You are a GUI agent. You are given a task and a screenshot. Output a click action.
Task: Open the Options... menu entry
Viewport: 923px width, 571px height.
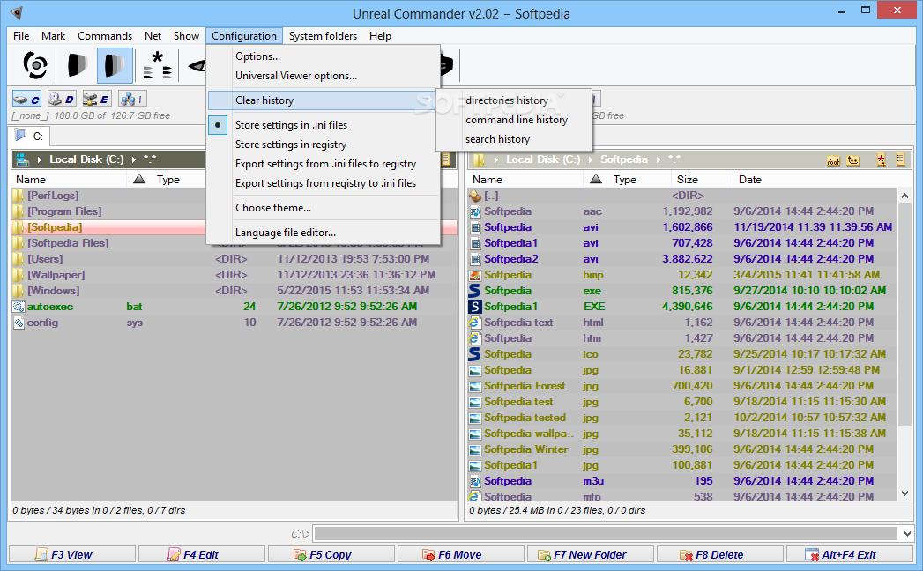pyautogui.click(x=324, y=56)
